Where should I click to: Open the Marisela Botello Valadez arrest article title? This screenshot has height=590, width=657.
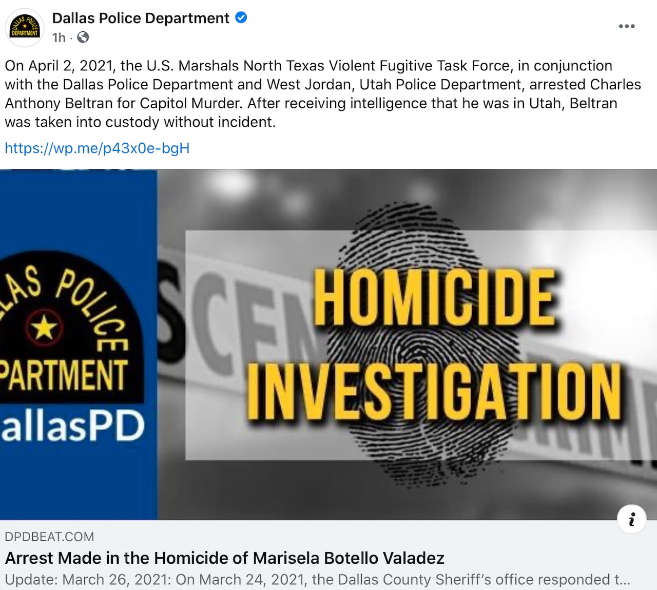225,558
